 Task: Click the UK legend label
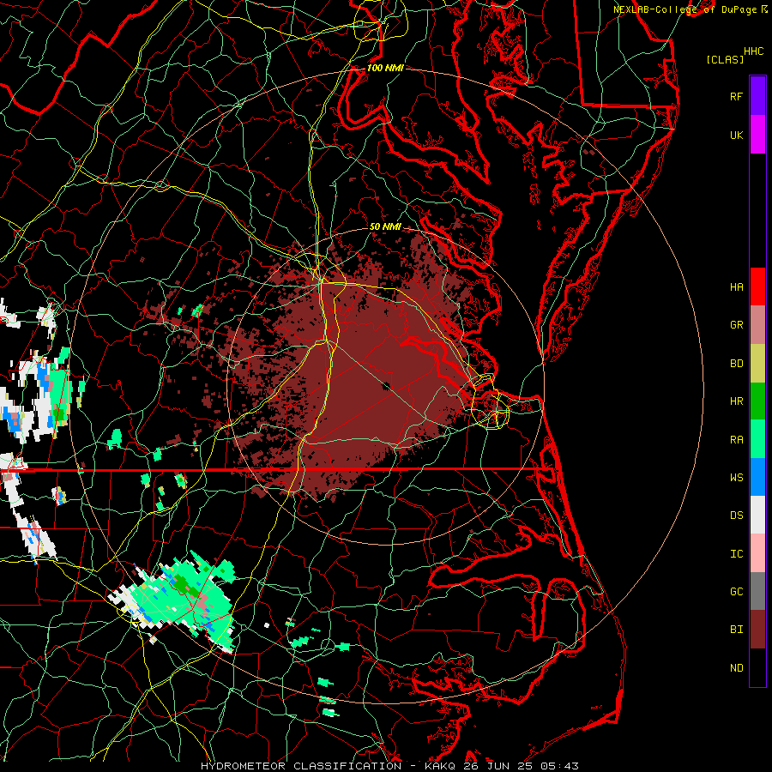pos(736,135)
